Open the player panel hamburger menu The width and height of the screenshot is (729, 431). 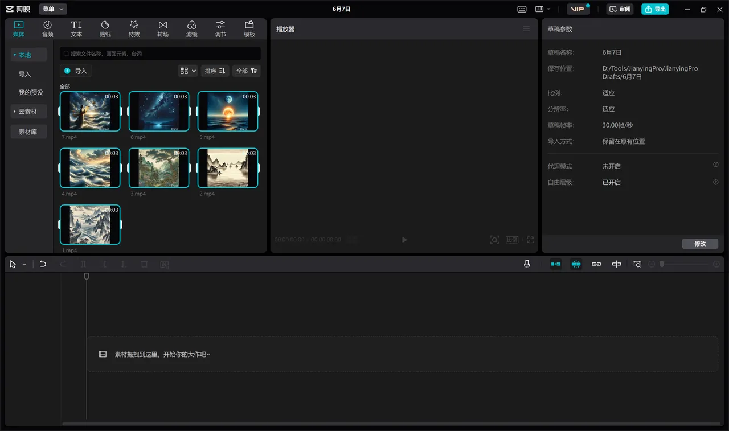tap(526, 28)
